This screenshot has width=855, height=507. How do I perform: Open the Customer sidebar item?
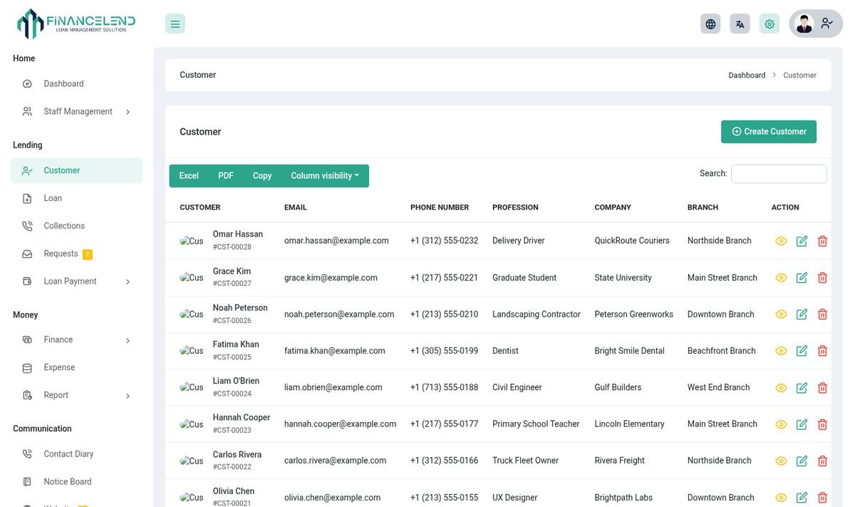pyautogui.click(x=76, y=170)
